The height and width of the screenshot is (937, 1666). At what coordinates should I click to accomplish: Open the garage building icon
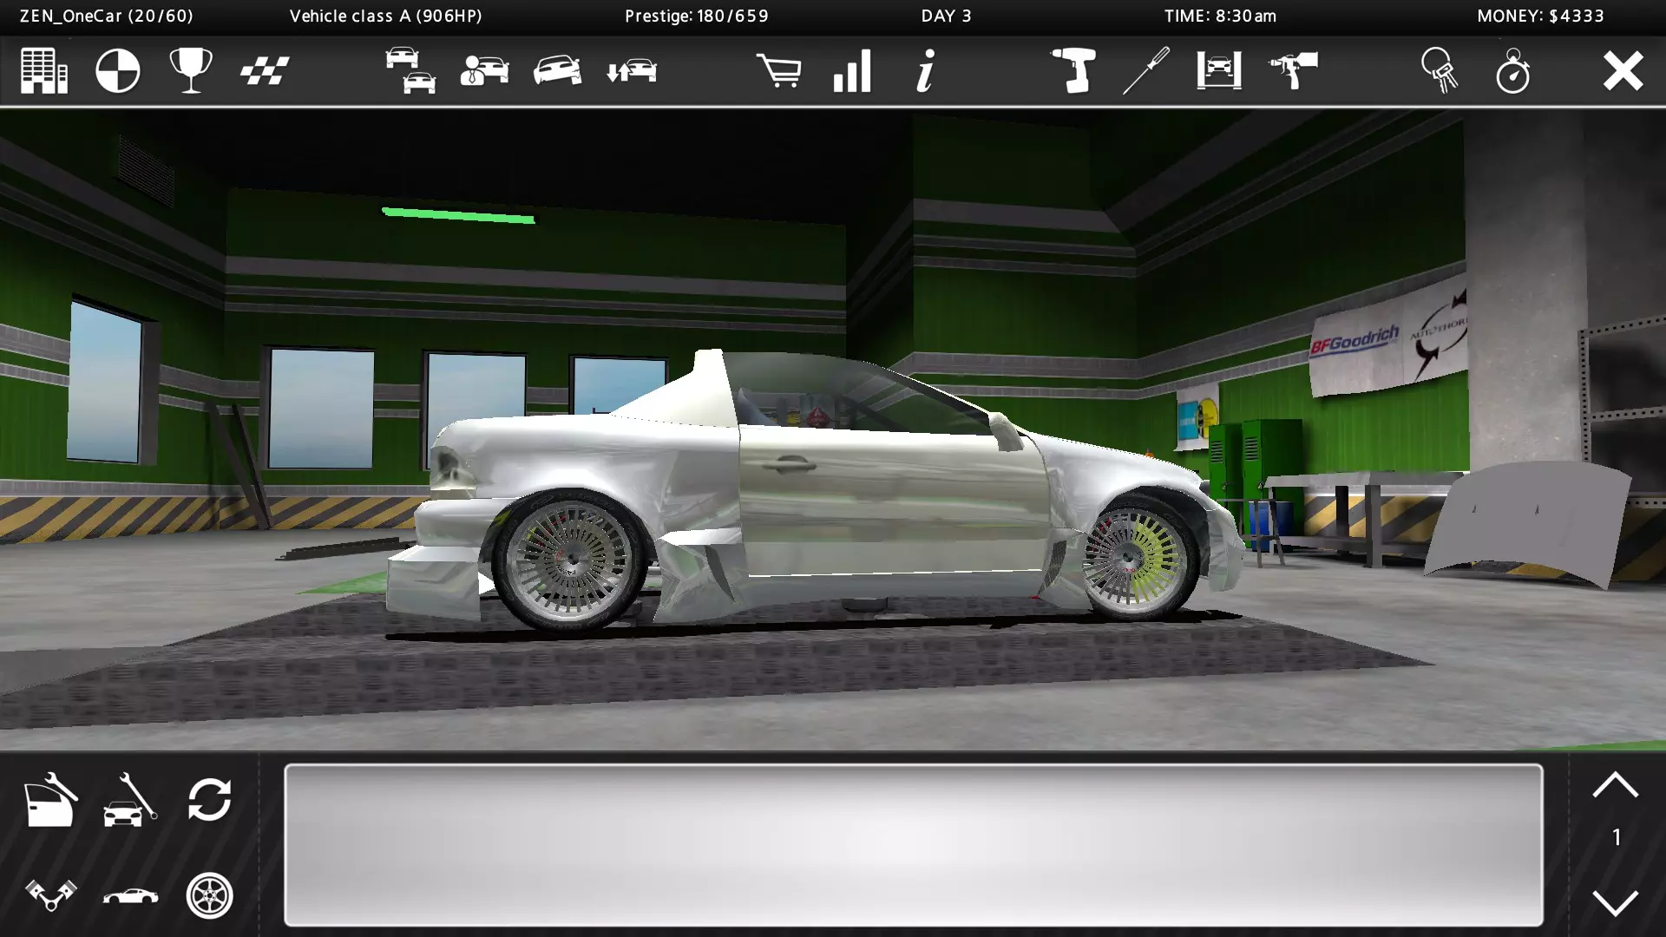coord(44,71)
